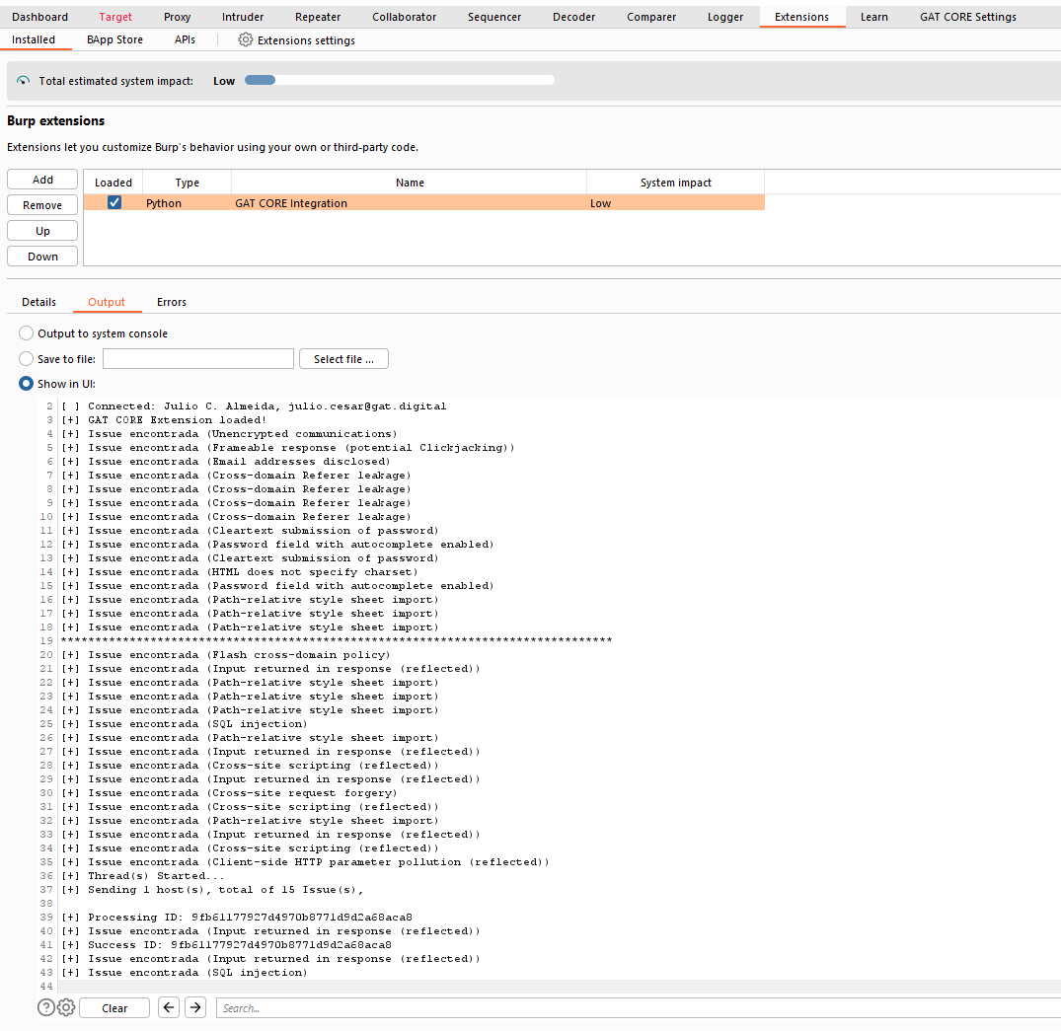
Task: Click 'HTML does not specify charset' line
Action: tap(240, 571)
